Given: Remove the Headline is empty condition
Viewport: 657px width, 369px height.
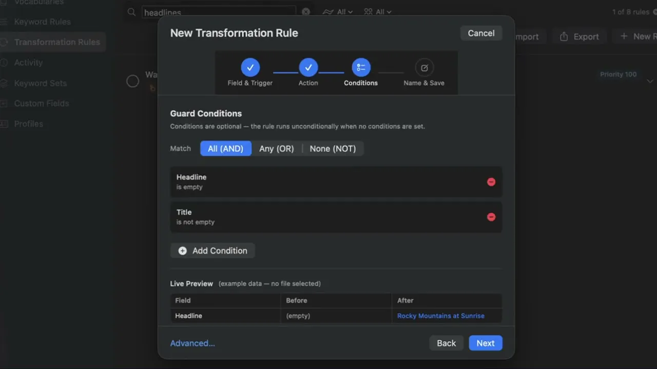Looking at the screenshot, I should click(491, 182).
